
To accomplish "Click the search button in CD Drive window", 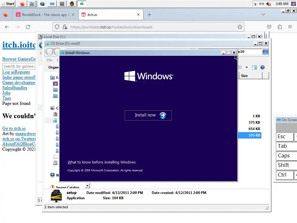I will point(265,52).
